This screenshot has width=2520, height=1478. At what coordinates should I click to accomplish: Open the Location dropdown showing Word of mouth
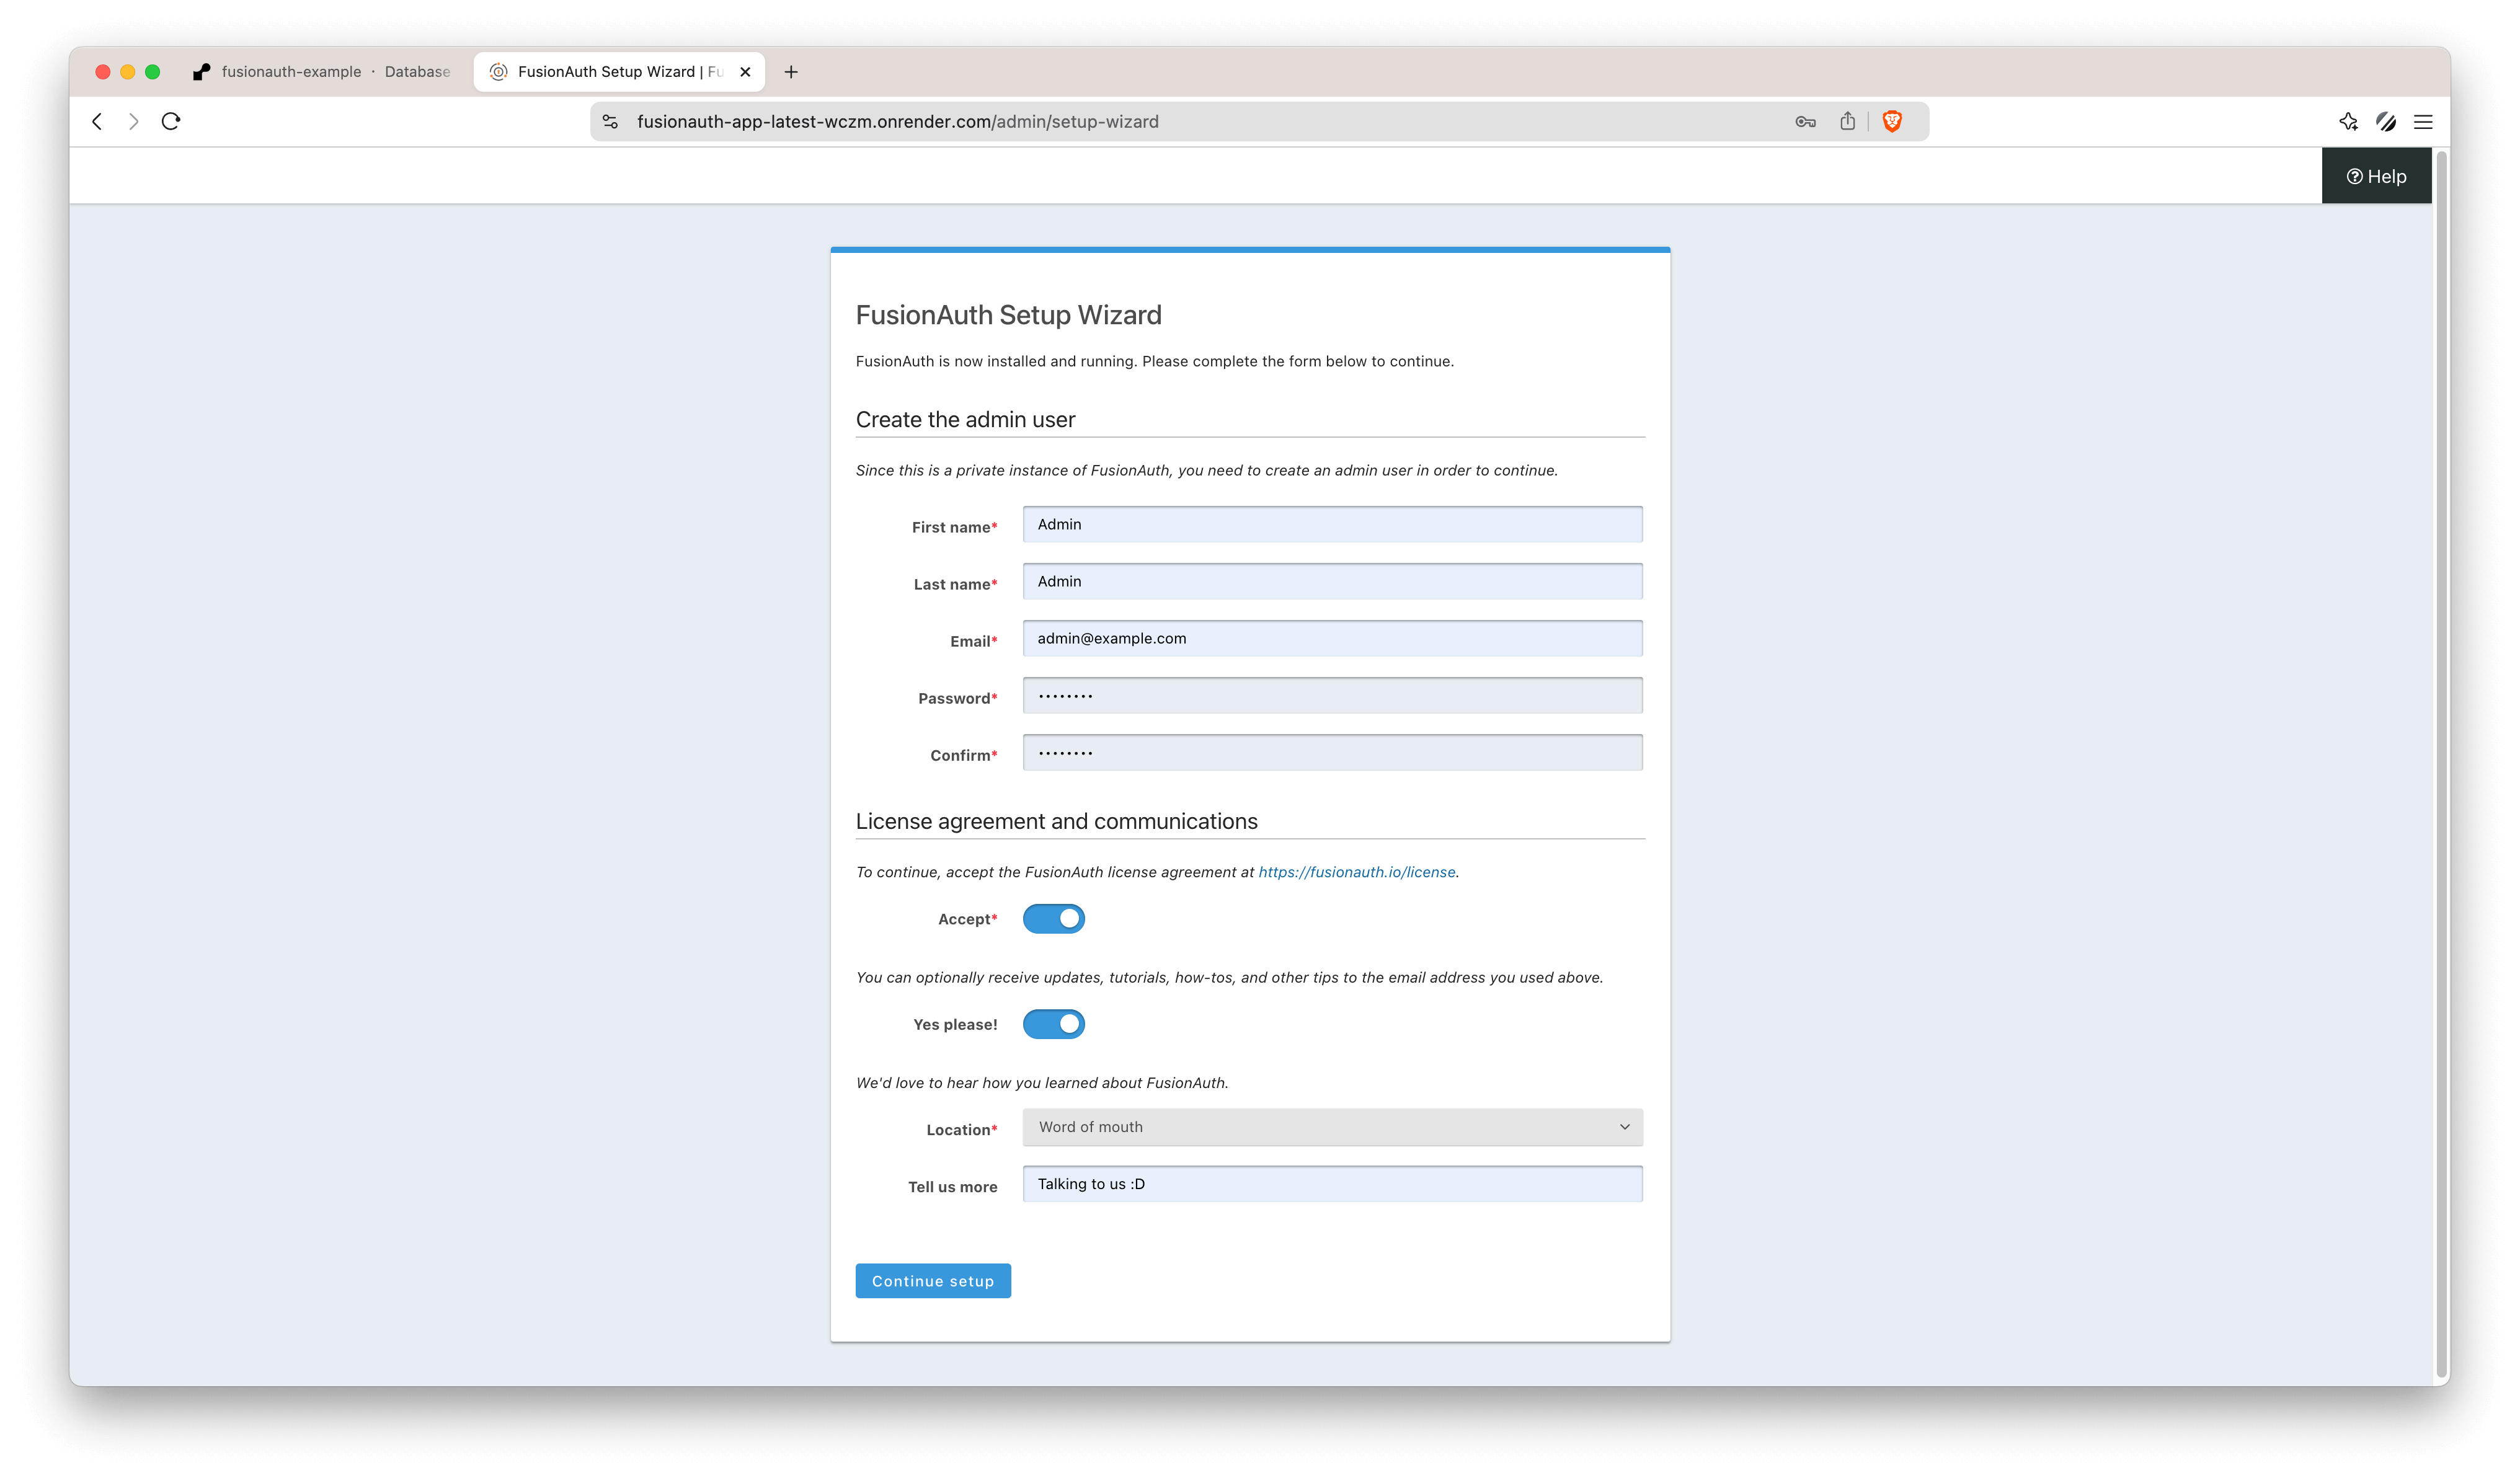[1332, 1127]
